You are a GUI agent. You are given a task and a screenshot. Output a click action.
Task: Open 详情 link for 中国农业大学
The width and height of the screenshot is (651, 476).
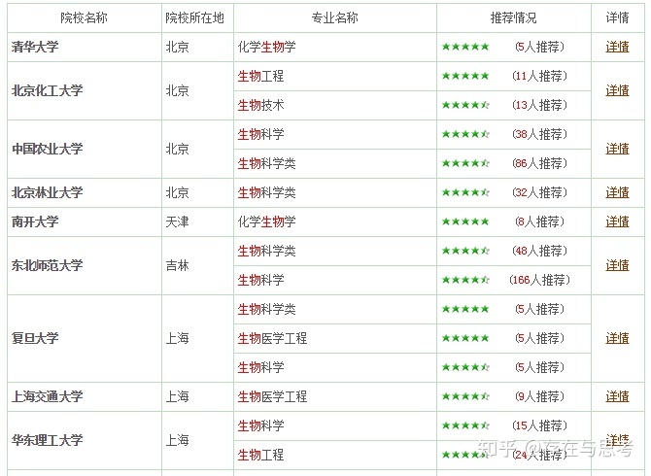[x=617, y=149]
